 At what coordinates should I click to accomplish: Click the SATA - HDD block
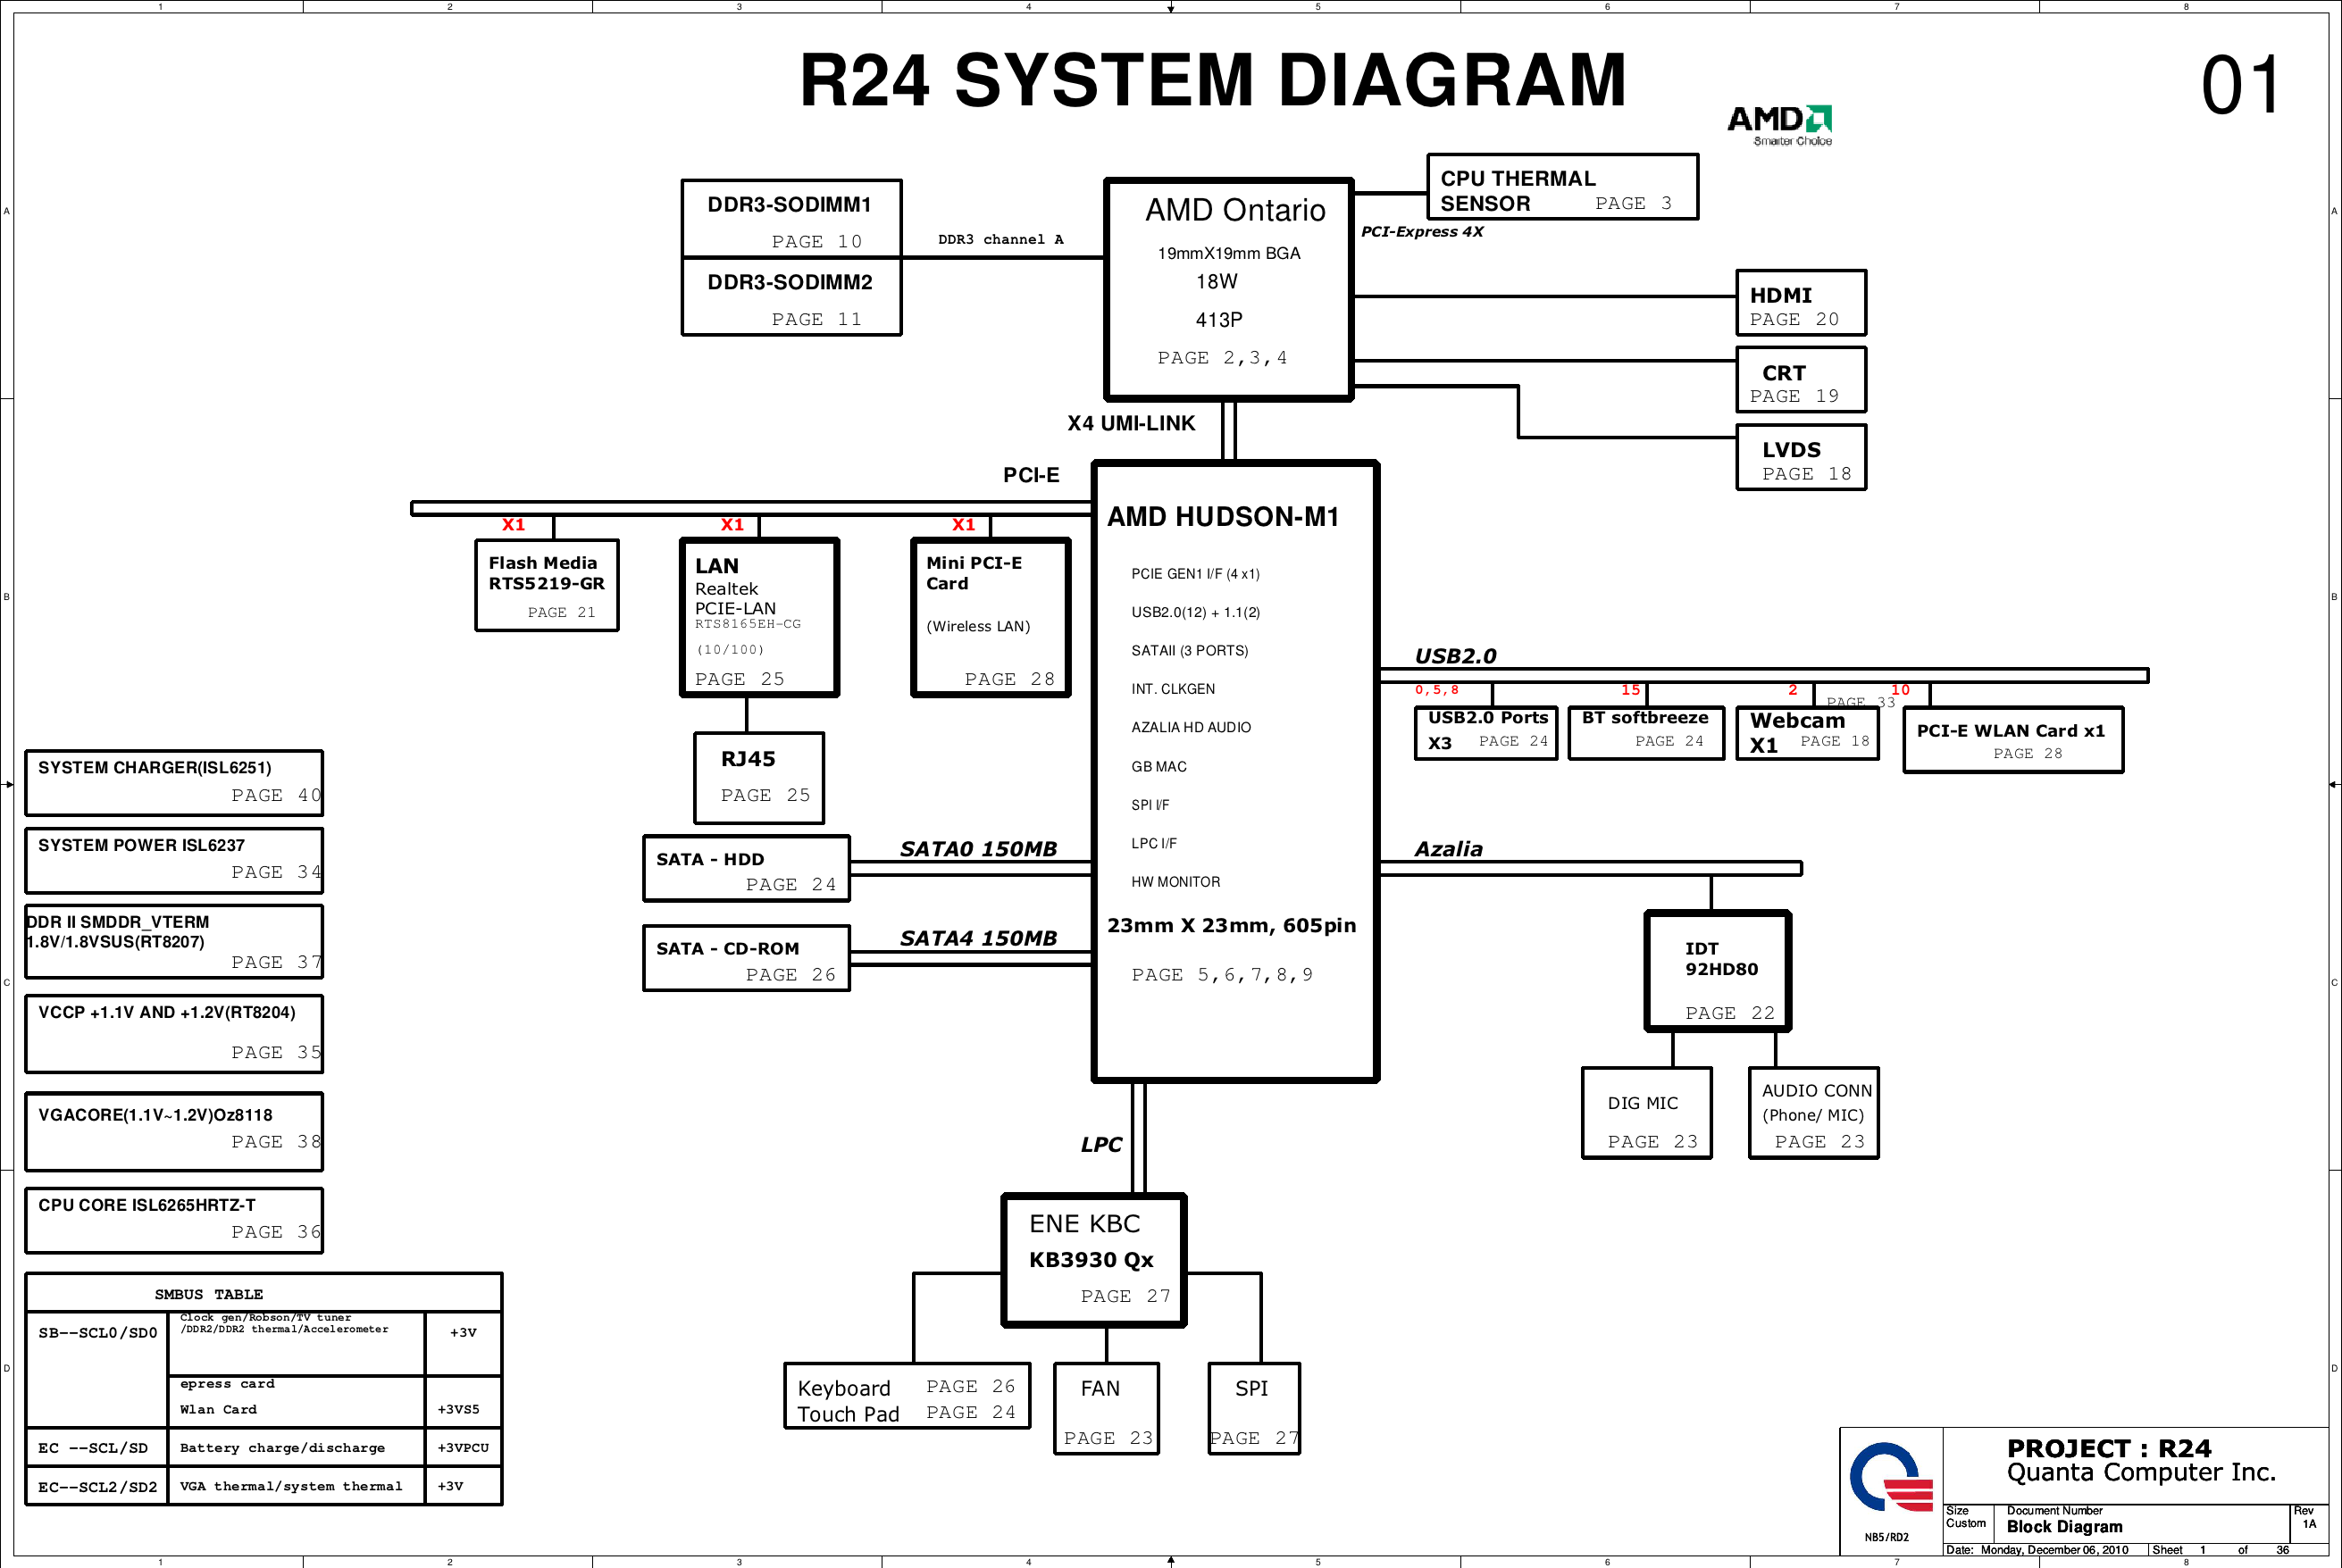(x=746, y=869)
